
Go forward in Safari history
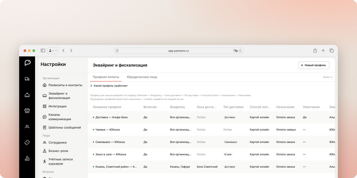71,51
